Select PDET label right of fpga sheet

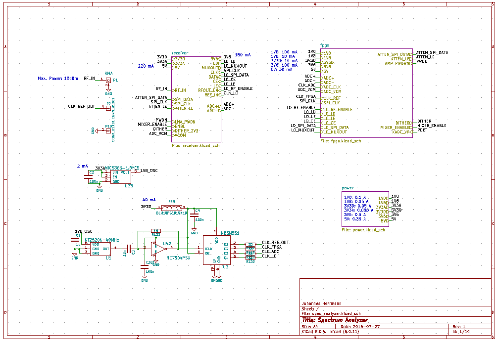pyautogui.click(x=422, y=130)
